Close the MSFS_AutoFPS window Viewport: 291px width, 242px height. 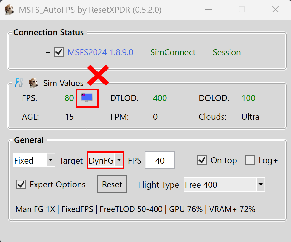275,9
